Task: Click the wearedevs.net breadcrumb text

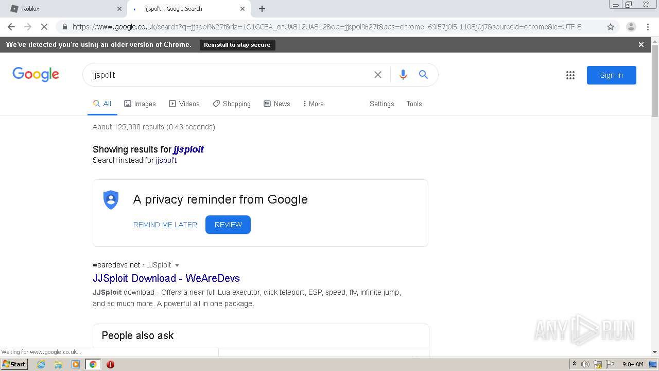Action: pos(116,265)
